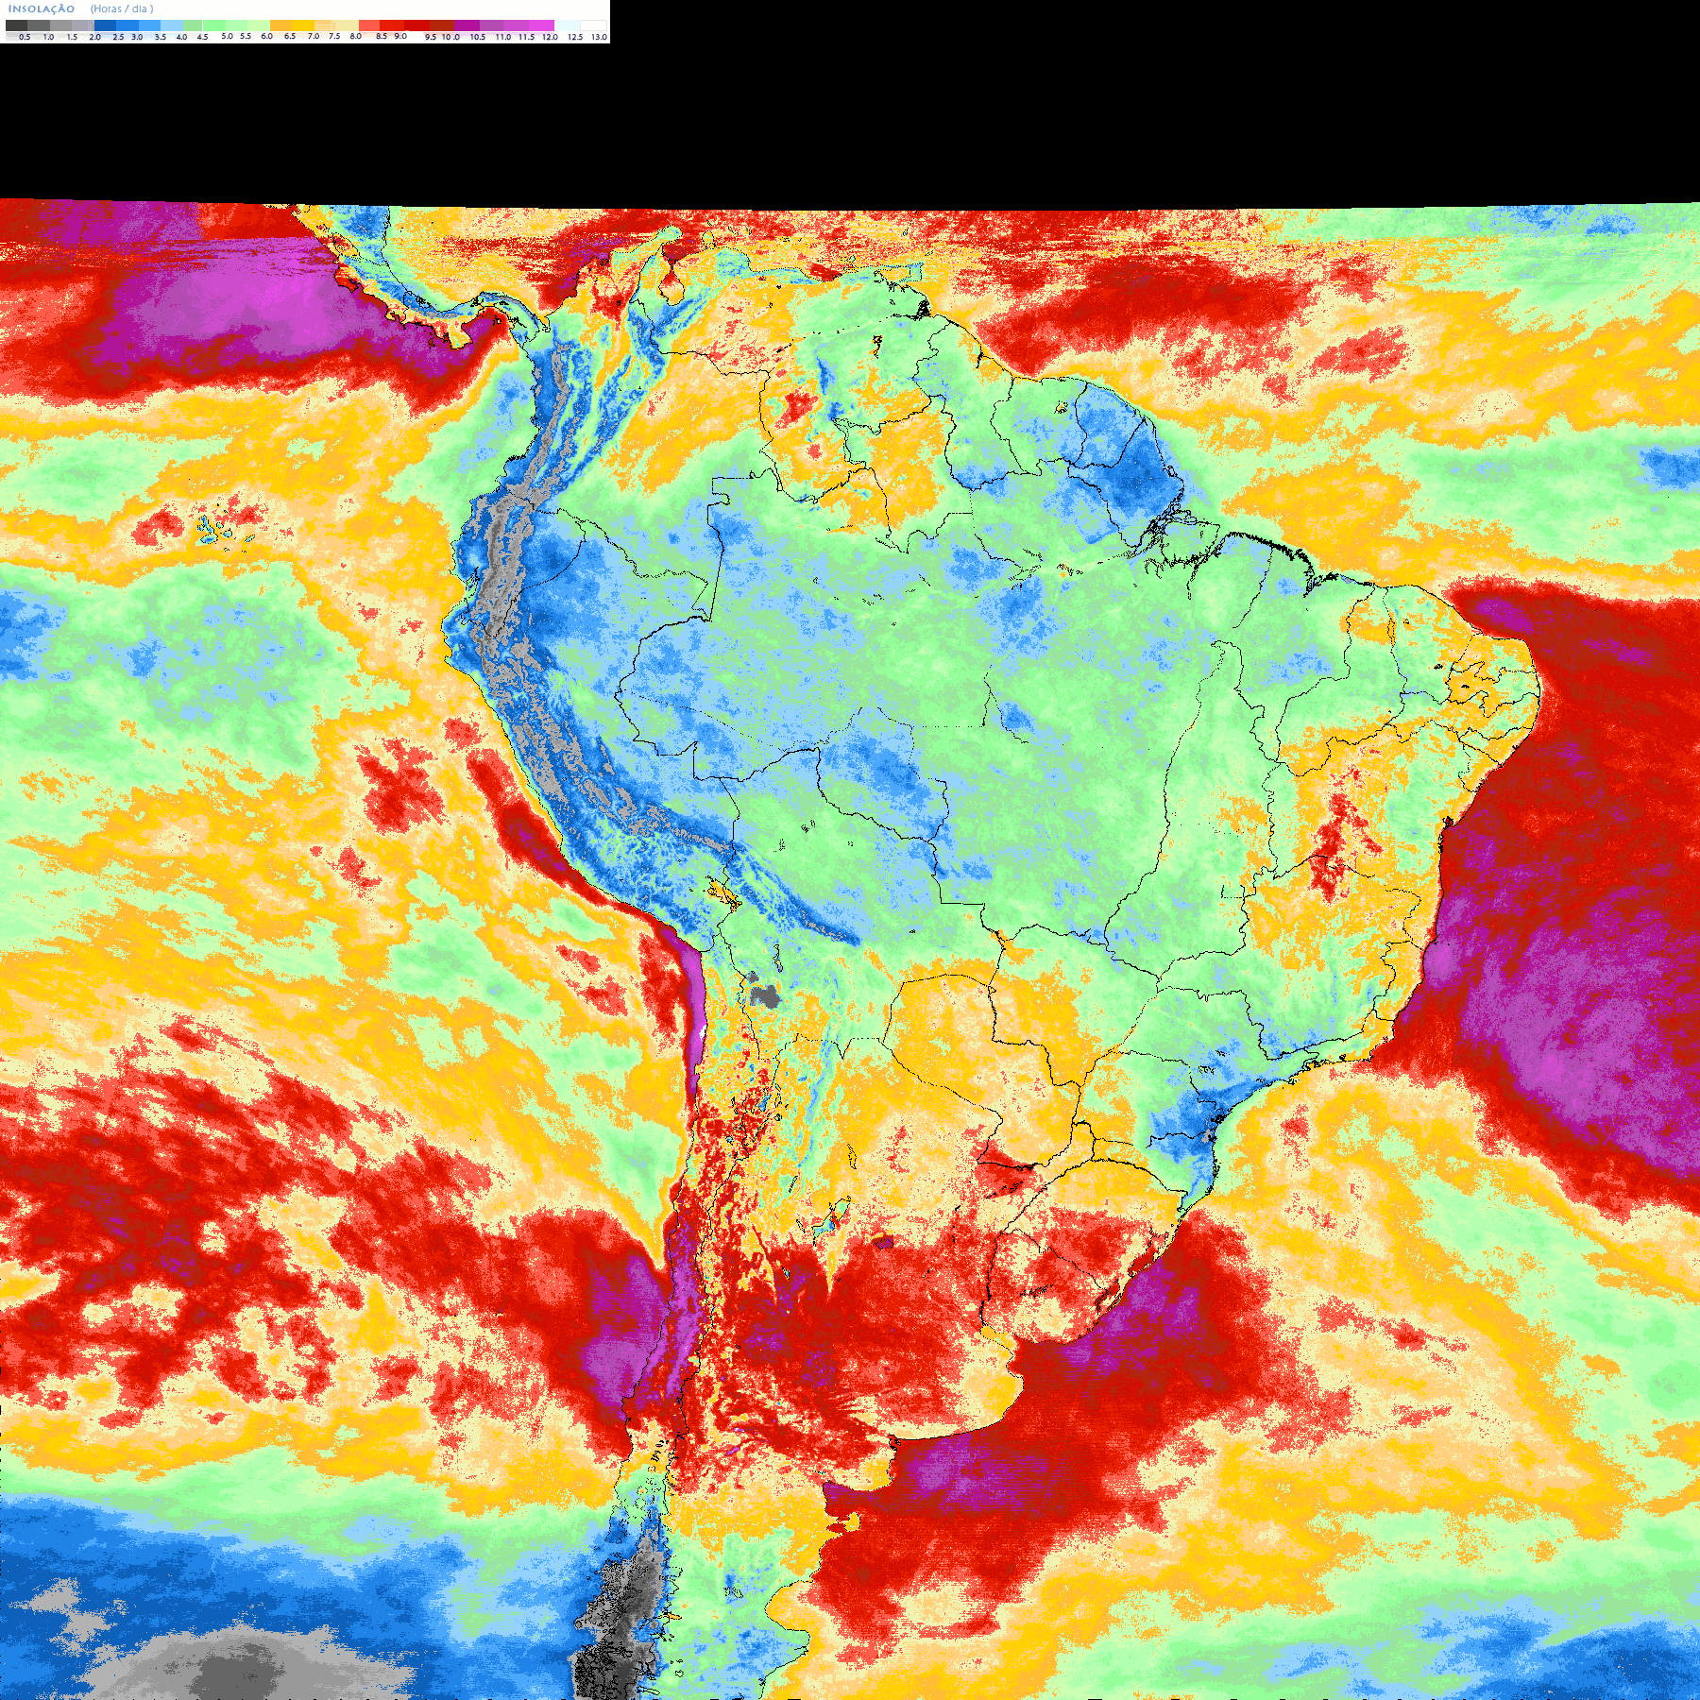Click the 3.5 legend value label

point(161,37)
